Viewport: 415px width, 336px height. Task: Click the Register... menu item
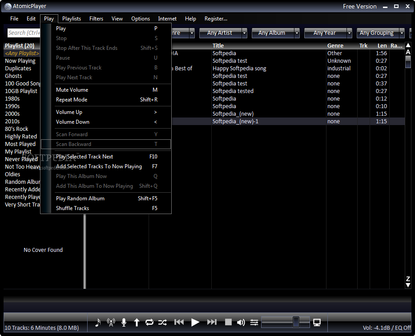216,19
